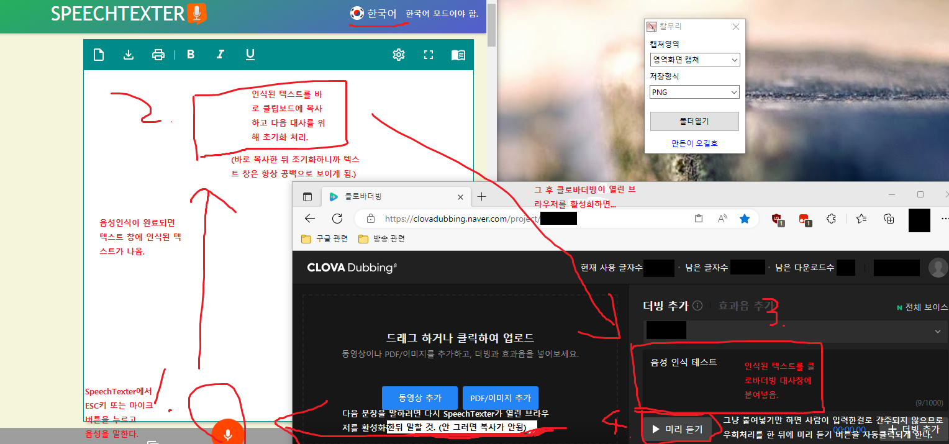Click the new document icon in SpeechTexter toolbar
Screen dimensions: 949x444
coord(98,55)
